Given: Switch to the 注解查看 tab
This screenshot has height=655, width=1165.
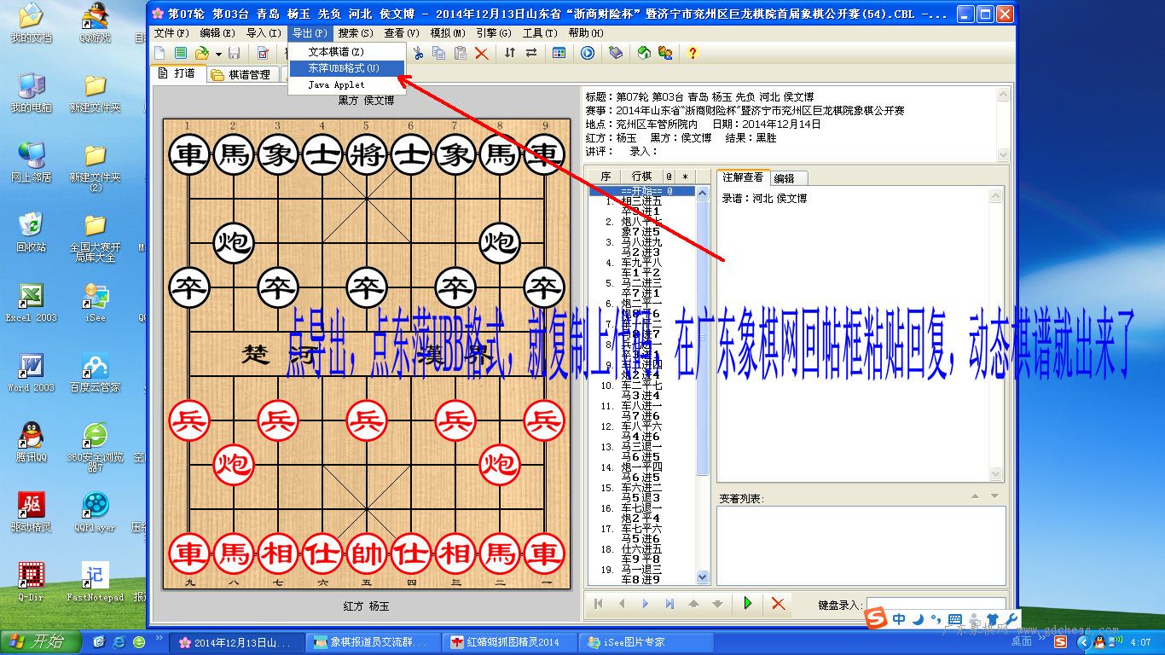Looking at the screenshot, I should click(x=743, y=177).
